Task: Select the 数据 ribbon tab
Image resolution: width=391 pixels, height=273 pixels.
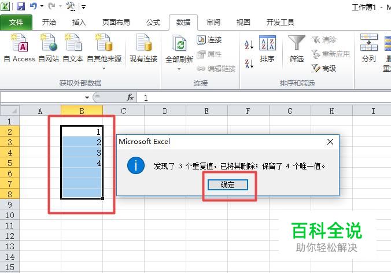Action: pos(183,23)
